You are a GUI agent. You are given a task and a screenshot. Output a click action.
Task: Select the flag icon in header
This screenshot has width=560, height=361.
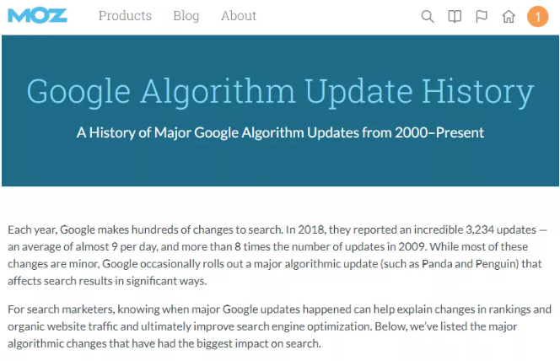482,16
